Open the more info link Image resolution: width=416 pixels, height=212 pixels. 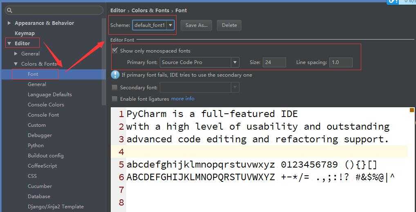[183, 98]
